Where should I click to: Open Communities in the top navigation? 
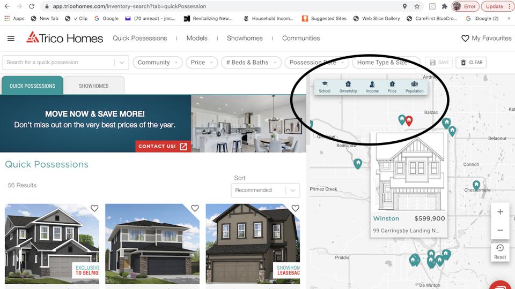300,39
